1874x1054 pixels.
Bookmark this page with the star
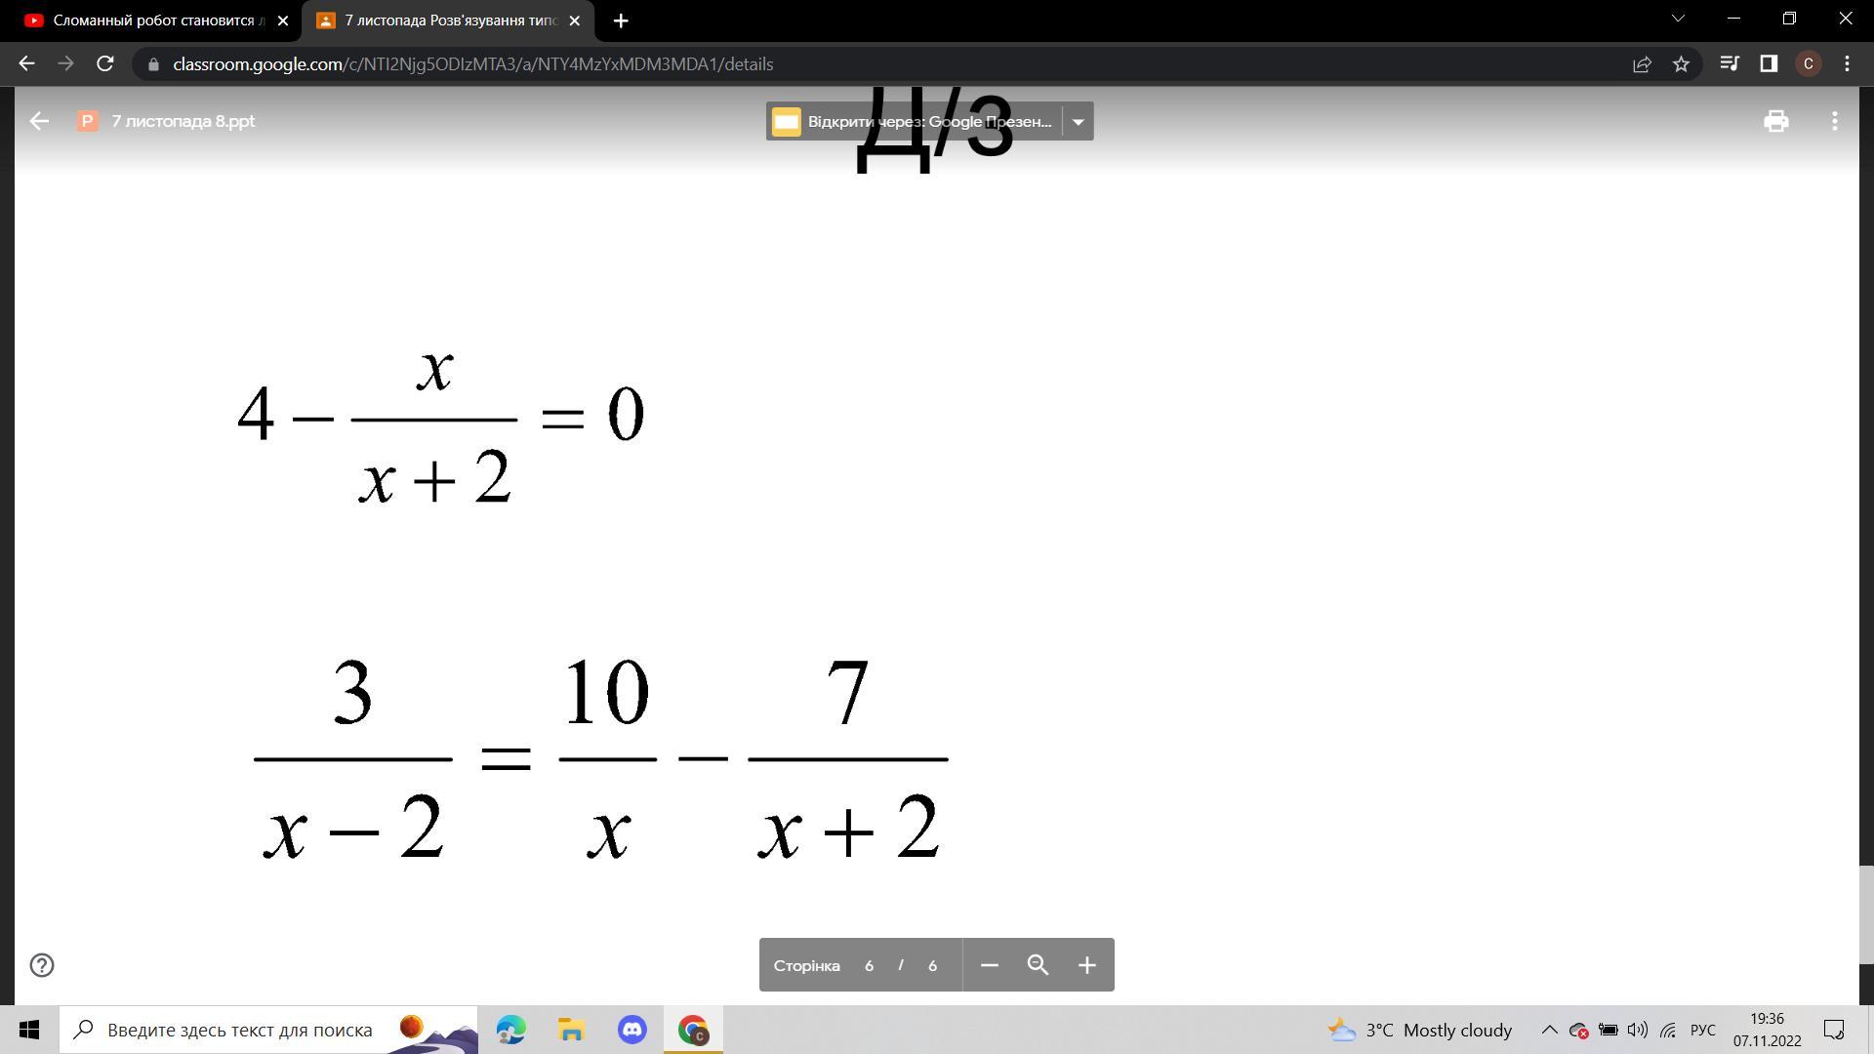(1681, 64)
